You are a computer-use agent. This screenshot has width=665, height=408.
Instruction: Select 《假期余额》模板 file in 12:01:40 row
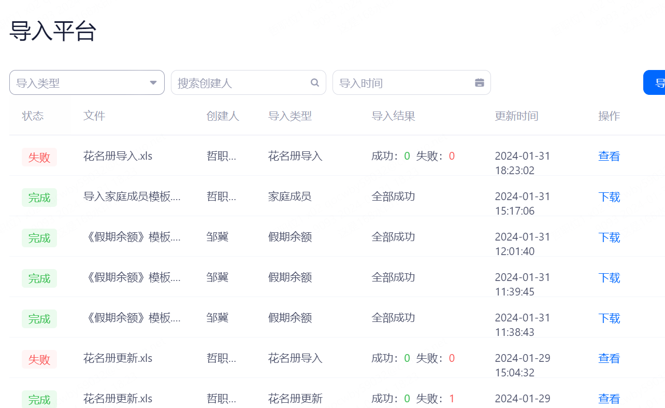pos(132,237)
